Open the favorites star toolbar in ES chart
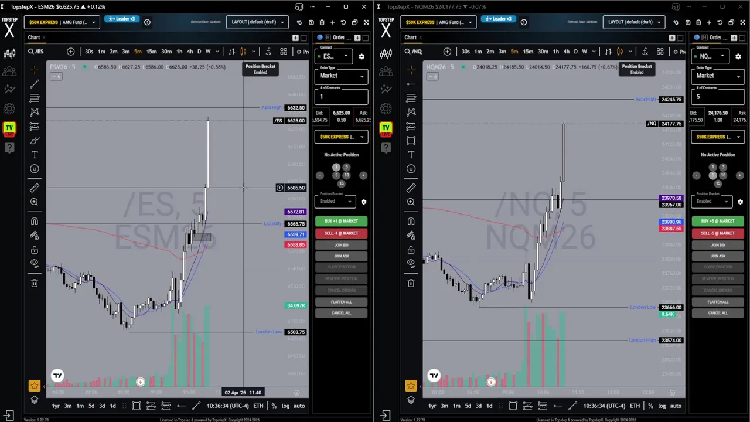 pyautogui.click(x=35, y=386)
